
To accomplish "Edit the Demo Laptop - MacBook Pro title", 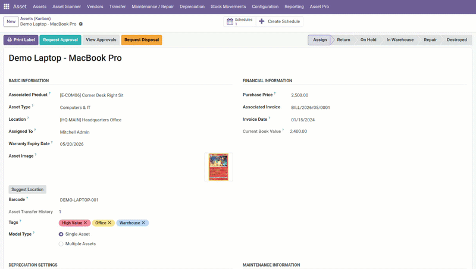I will tap(65, 58).
